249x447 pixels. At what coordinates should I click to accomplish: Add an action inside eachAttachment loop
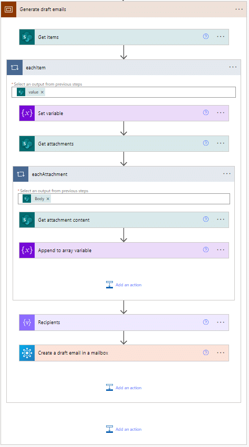pos(124,285)
